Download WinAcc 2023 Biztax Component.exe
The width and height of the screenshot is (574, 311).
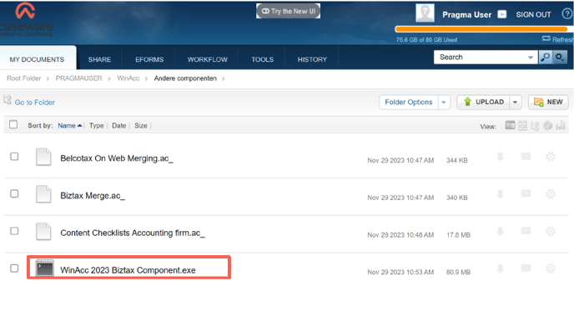[x=500, y=268]
